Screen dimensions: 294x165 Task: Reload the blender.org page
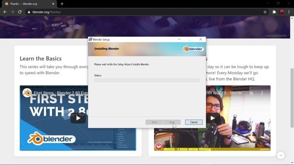click(20, 12)
